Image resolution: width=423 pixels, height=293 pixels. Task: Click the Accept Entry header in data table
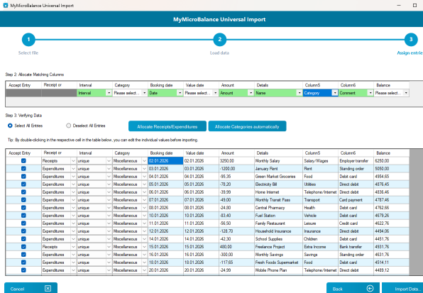click(x=23, y=153)
